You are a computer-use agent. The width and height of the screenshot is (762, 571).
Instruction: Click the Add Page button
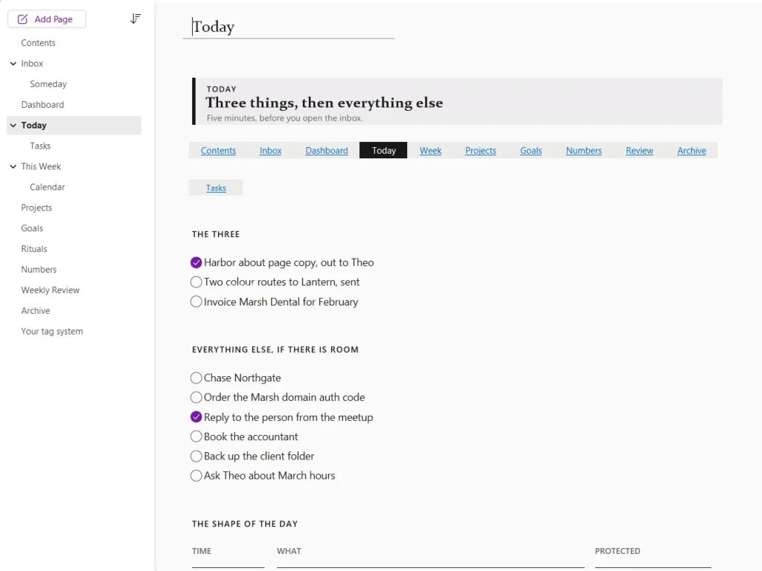point(47,19)
